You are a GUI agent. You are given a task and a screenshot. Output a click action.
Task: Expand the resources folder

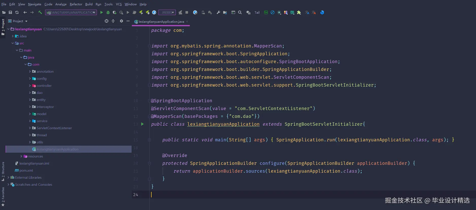(x=21, y=156)
